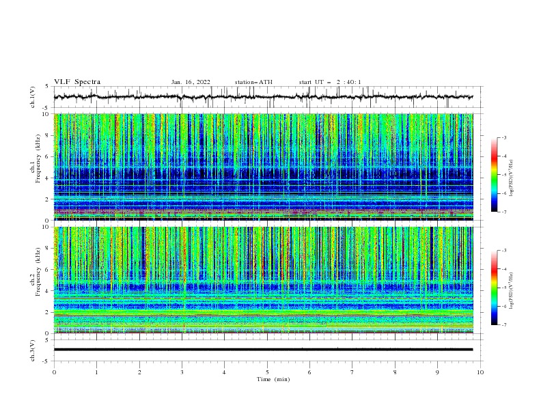Click the ch.1 spectrogram color bar

[x=494, y=175]
